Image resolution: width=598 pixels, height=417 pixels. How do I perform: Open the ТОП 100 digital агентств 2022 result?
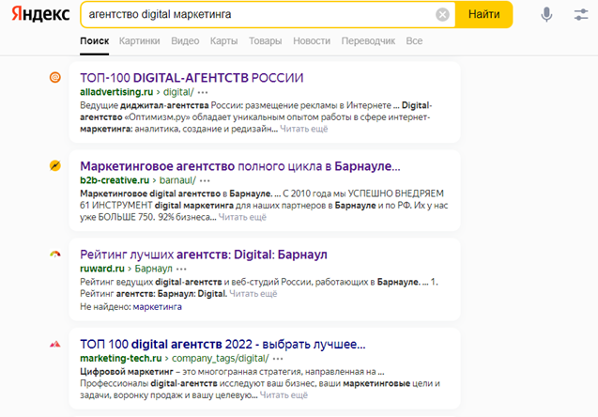pos(222,344)
